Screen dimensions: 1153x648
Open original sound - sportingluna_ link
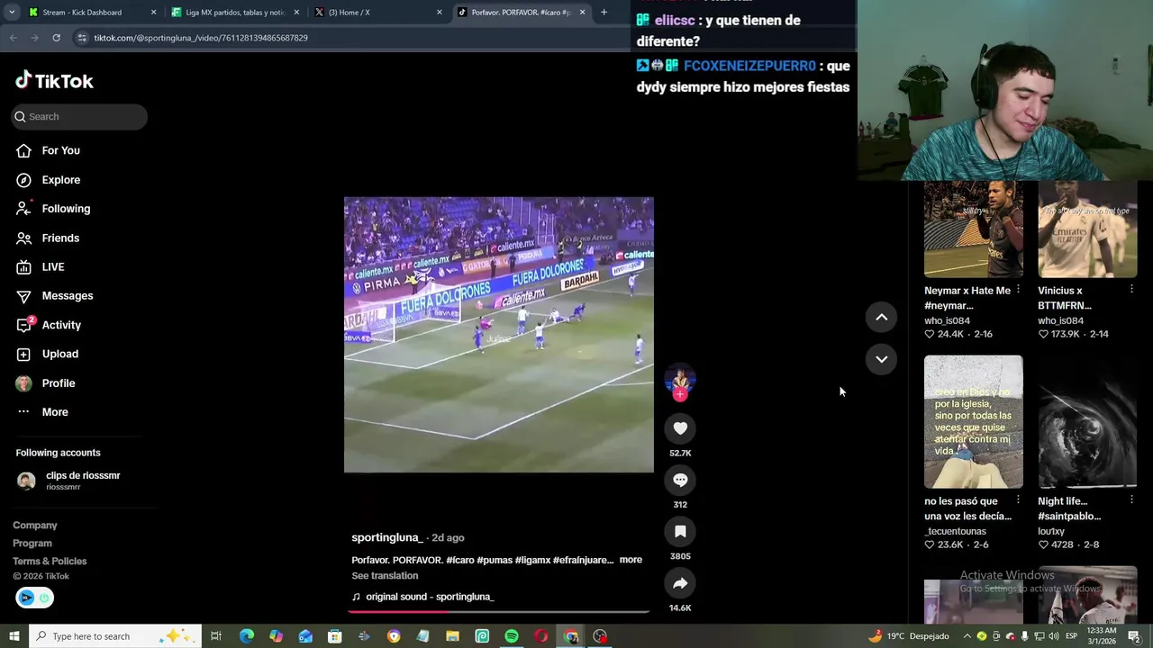(430, 597)
